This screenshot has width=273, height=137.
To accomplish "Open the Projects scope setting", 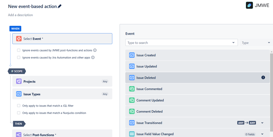I will tap(62, 81).
